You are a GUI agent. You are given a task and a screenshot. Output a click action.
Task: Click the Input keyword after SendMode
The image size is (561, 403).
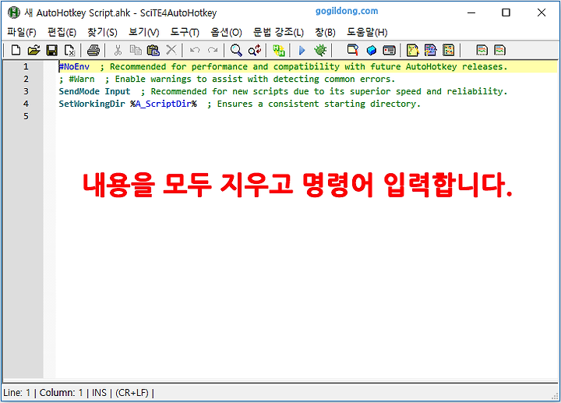[118, 91]
